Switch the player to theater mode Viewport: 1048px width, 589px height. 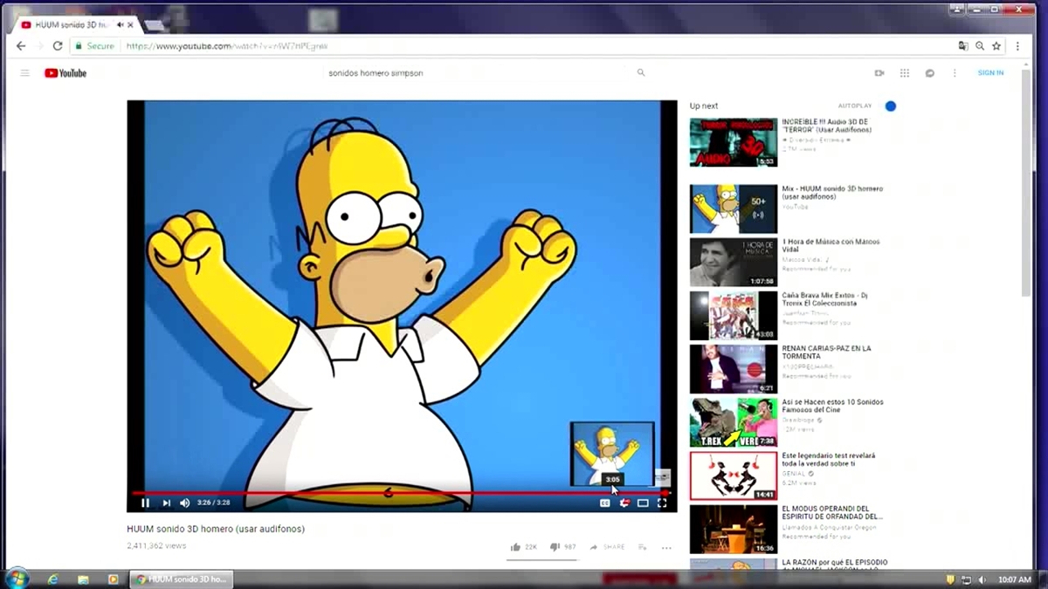pyautogui.click(x=643, y=503)
